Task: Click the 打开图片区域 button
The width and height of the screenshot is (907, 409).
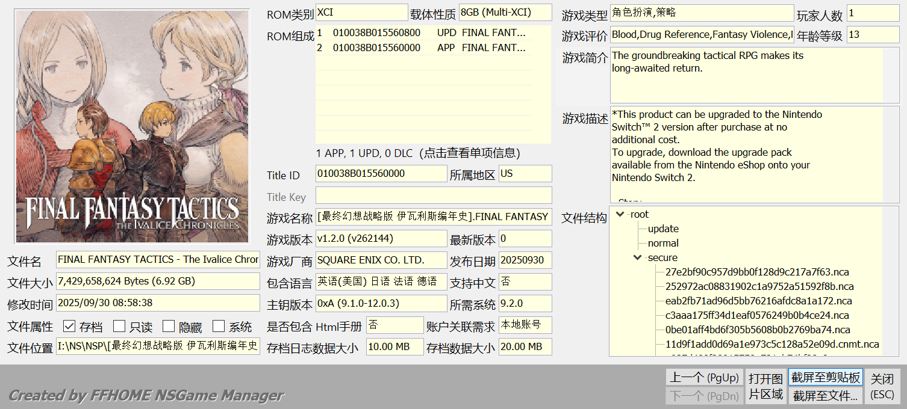Action: [765, 386]
